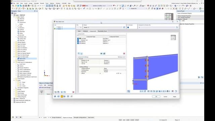215x121 pixels.
Task: Click the axis orientation icon in preview toolbar
Action: (141, 91)
